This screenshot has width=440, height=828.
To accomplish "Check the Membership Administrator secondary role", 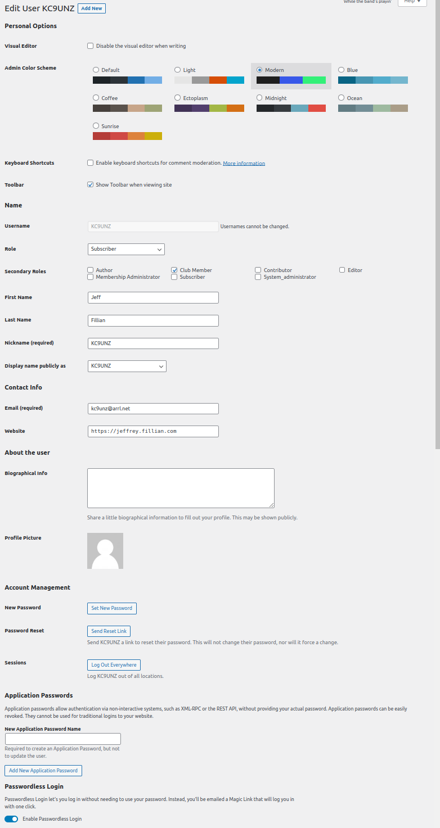I will (91, 277).
